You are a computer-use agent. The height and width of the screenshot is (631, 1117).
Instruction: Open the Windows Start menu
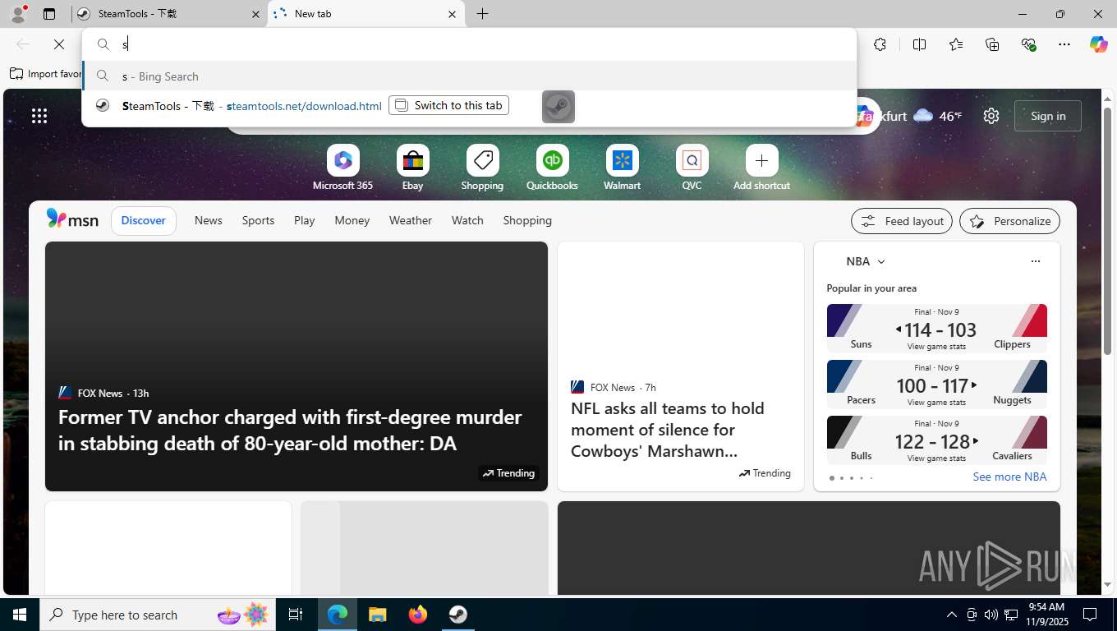point(20,615)
